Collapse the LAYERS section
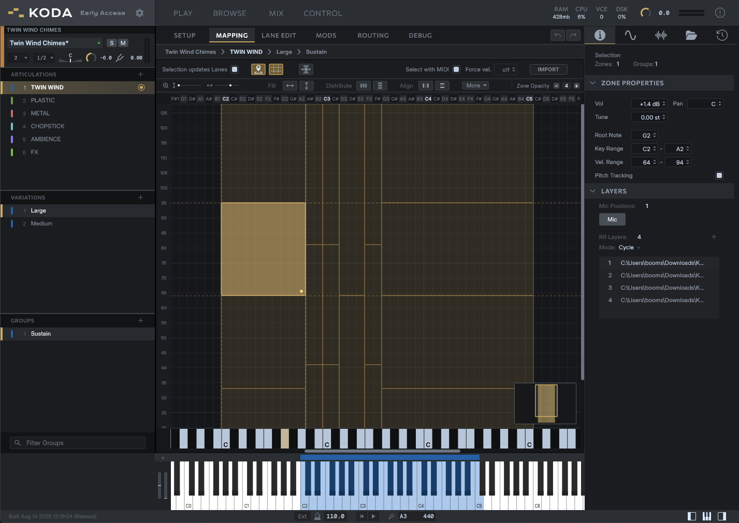 tap(592, 191)
